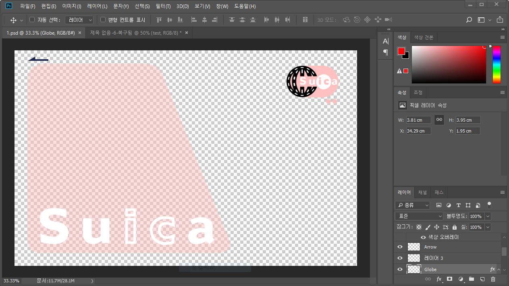The width and height of the screenshot is (509, 286).
Task: Open blending mode 표준 dropdown
Action: click(x=419, y=216)
